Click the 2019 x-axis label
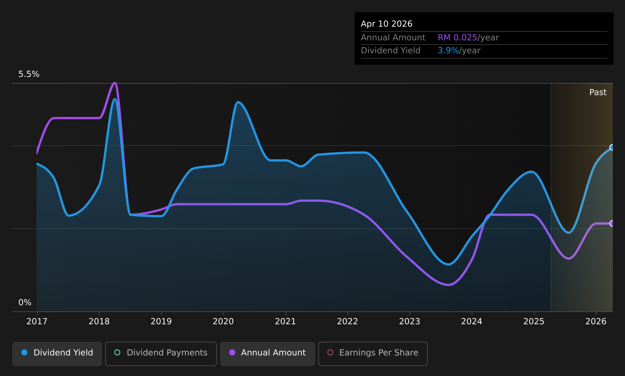 [161, 322]
